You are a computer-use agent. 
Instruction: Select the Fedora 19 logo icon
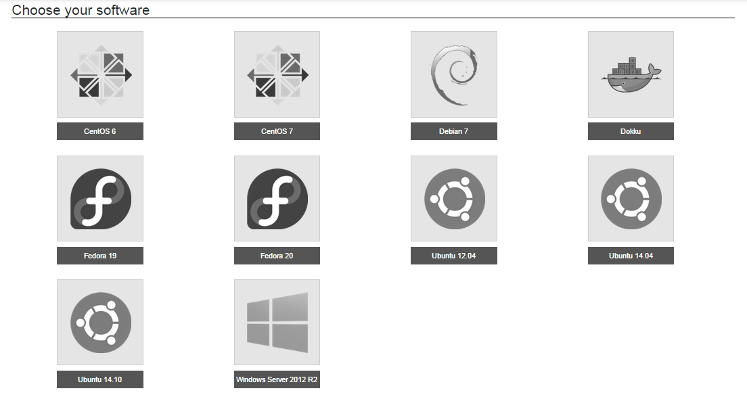[x=100, y=199]
